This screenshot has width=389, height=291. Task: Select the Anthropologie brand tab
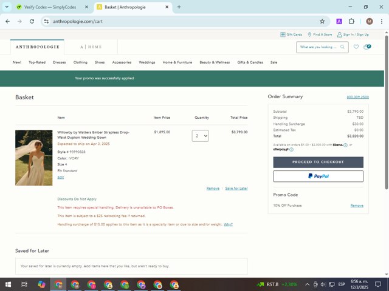pyautogui.click(x=38, y=47)
